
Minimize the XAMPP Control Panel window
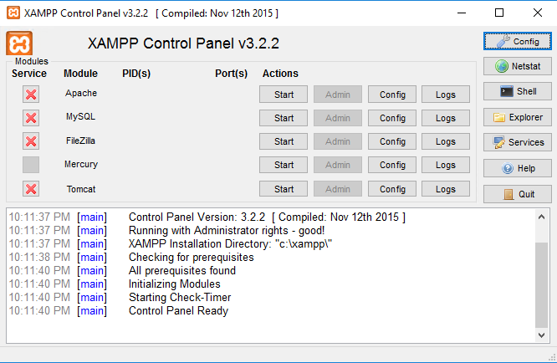[462, 13]
